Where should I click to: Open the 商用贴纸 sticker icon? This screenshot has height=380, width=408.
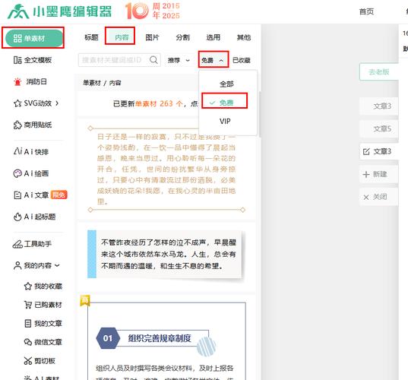[x=17, y=125]
